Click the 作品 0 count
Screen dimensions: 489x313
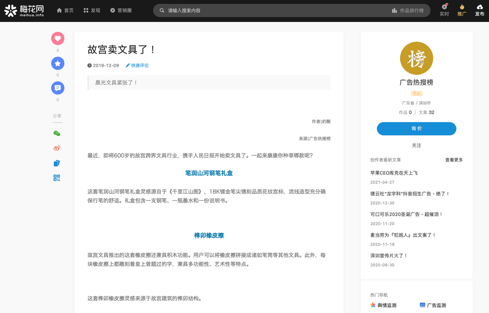pos(405,112)
